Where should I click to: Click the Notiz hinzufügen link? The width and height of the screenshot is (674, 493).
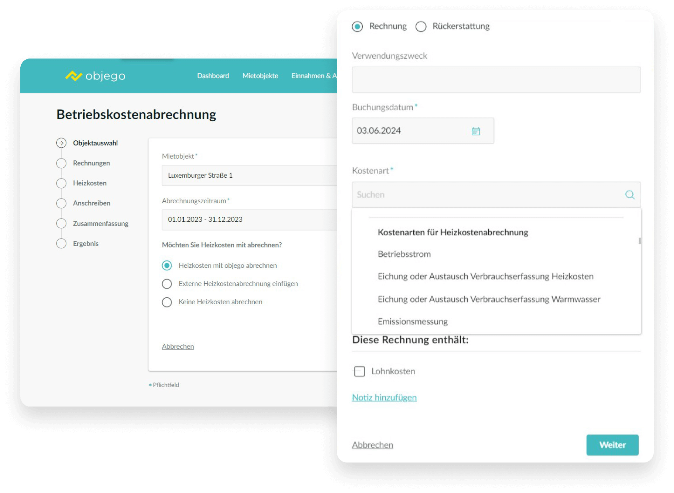coord(384,398)
